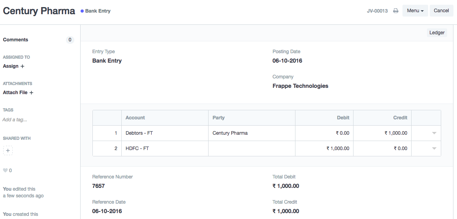Click the plus icon under Shared With

8,150
